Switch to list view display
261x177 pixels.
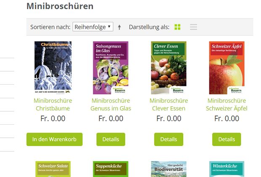[x=193, y=27]
